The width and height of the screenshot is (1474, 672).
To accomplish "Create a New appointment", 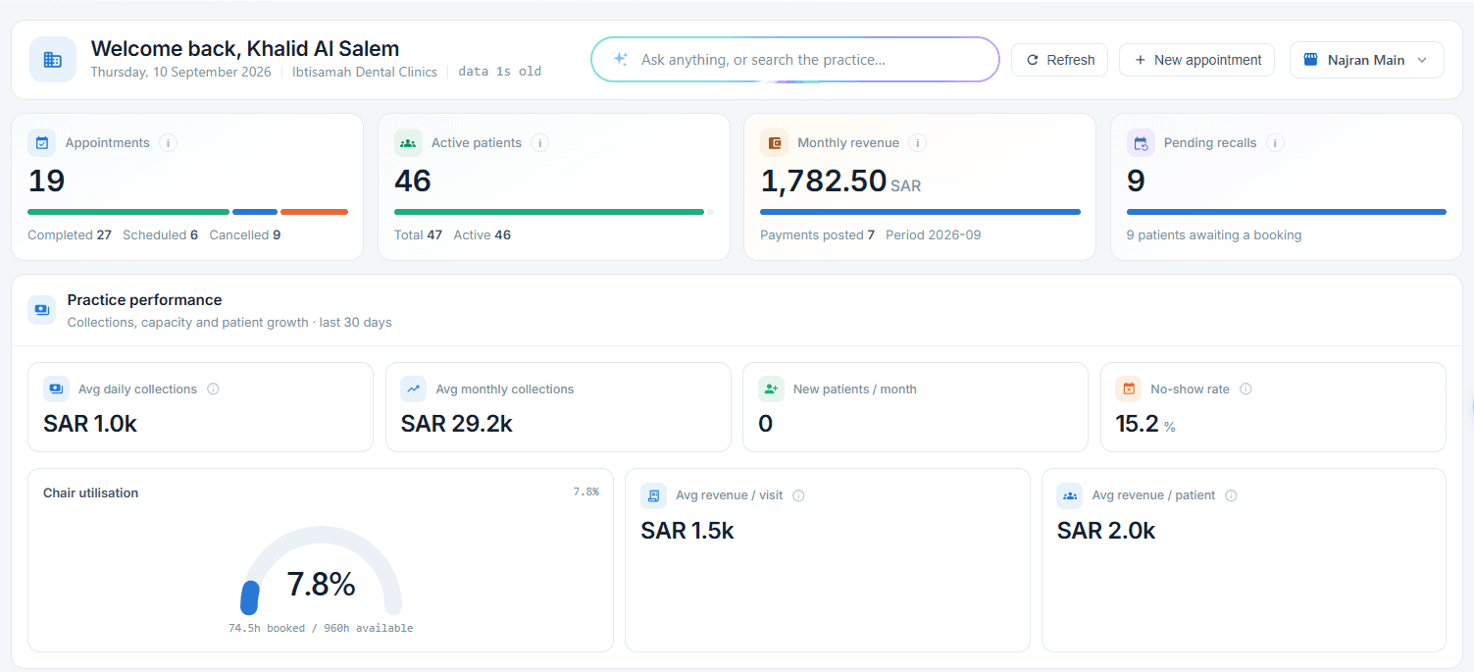I will pyautogui.click(x=1197, y=60).
